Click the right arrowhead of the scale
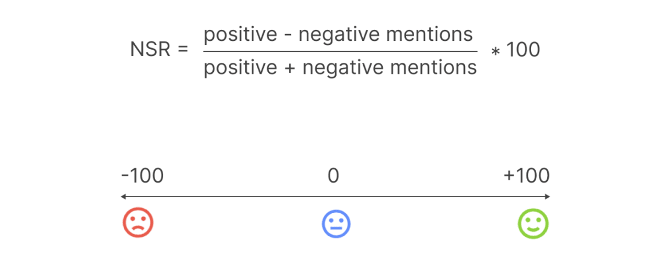 point(547,197)
